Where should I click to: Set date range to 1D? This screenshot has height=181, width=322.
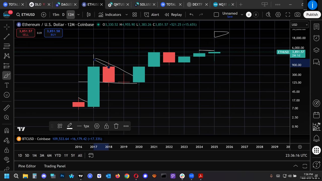pos(20,156)
